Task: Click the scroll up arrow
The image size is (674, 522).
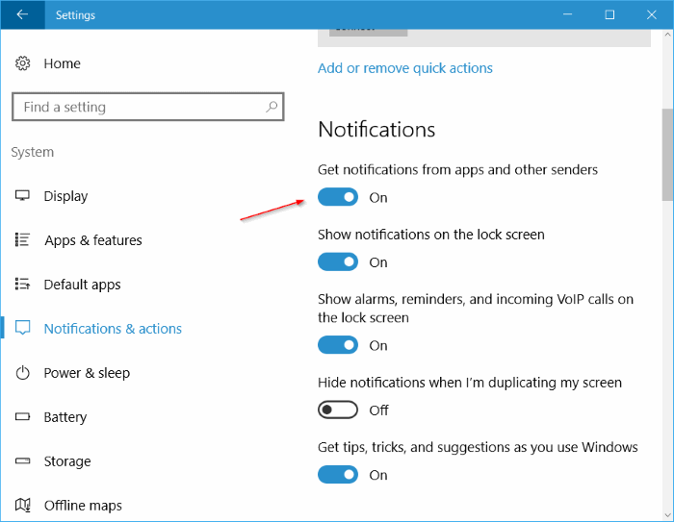Action: [667, 35]
